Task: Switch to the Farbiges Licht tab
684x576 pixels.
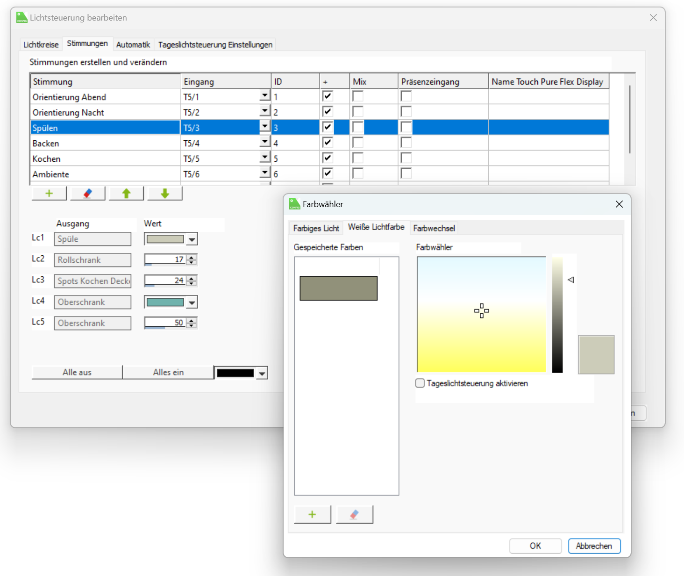Action: coord(316,228)
